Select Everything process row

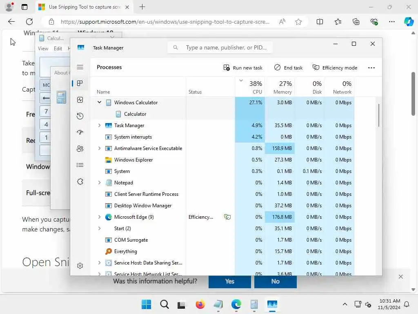pyautogui.click(x=222, y=251)
